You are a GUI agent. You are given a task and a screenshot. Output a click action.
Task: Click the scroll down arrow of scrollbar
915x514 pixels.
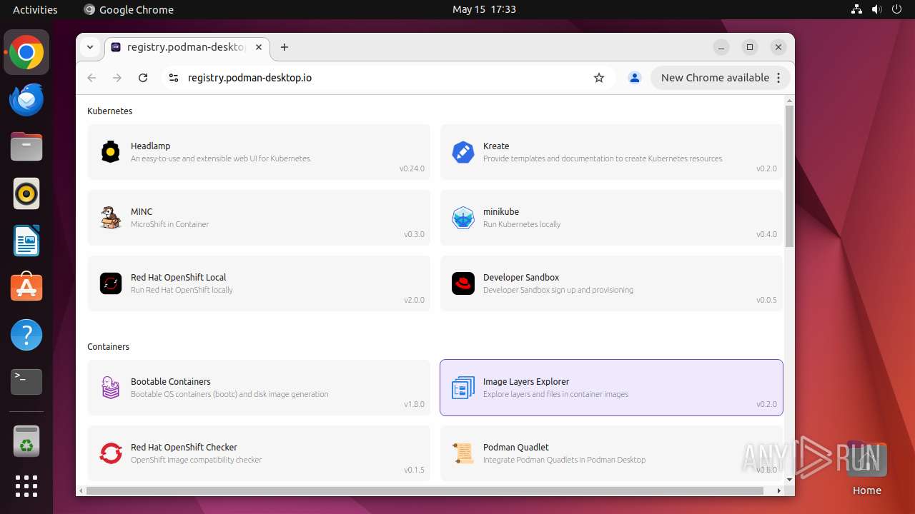(x=789, y=480)
